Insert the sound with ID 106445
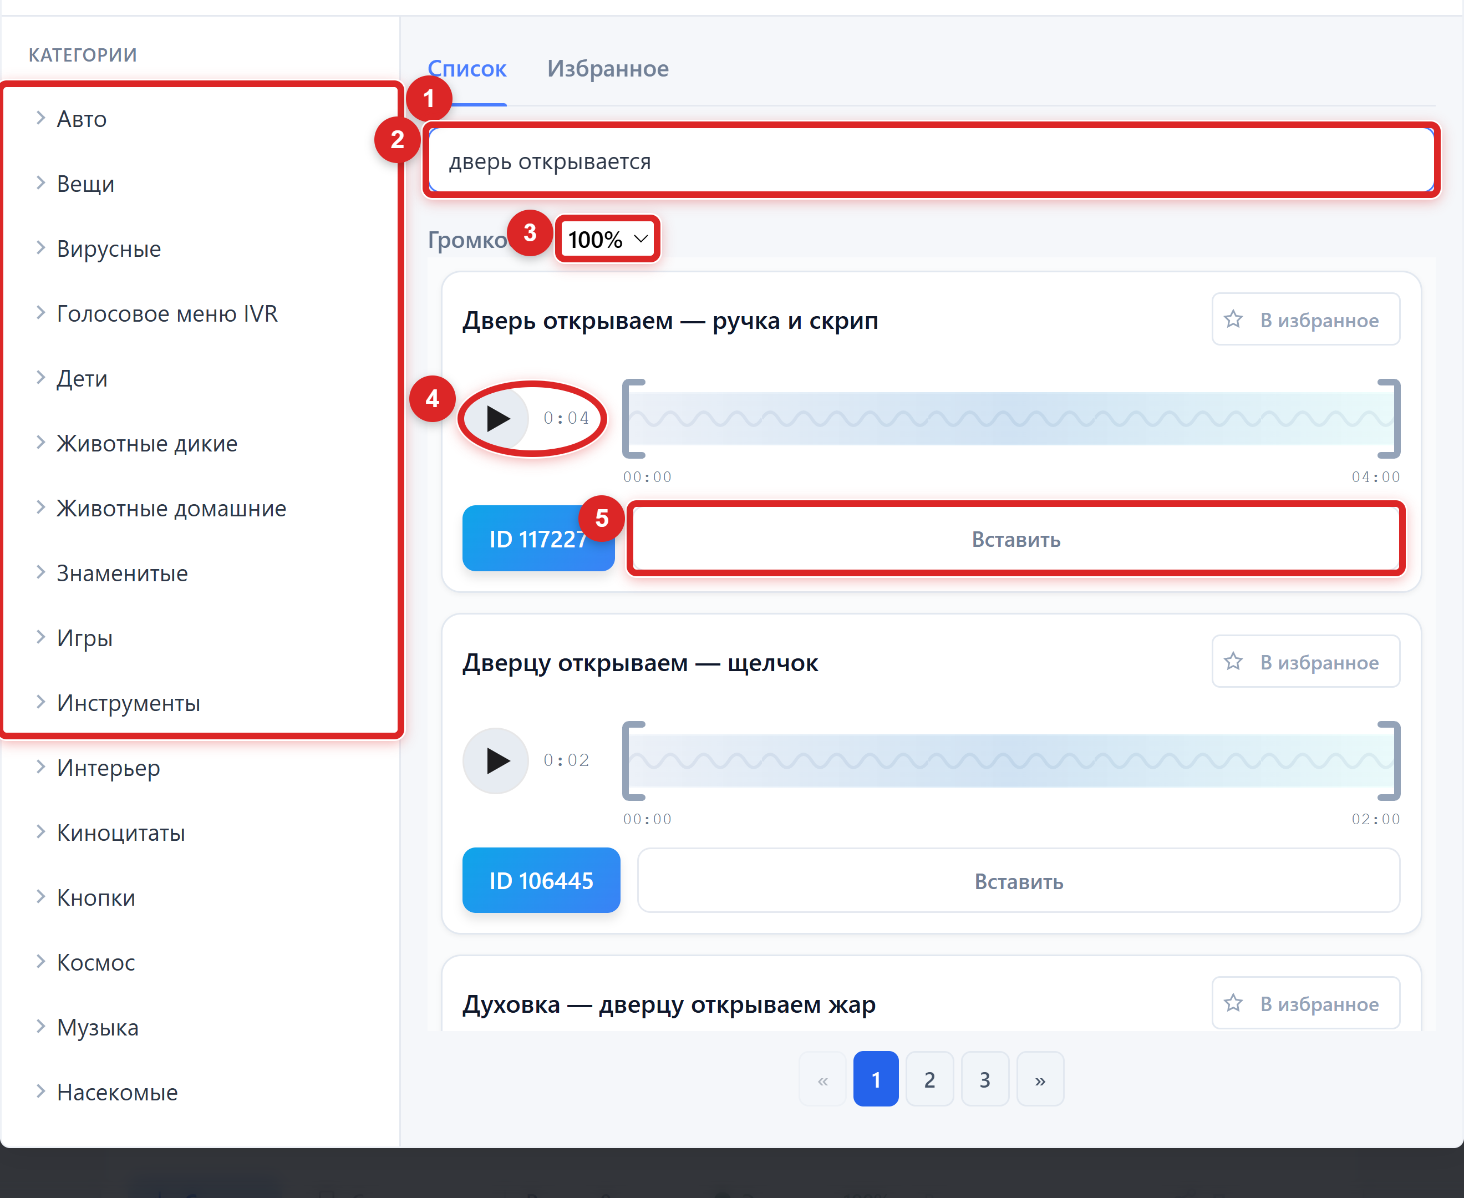 pyautogui.click(x=1019, y=881)
